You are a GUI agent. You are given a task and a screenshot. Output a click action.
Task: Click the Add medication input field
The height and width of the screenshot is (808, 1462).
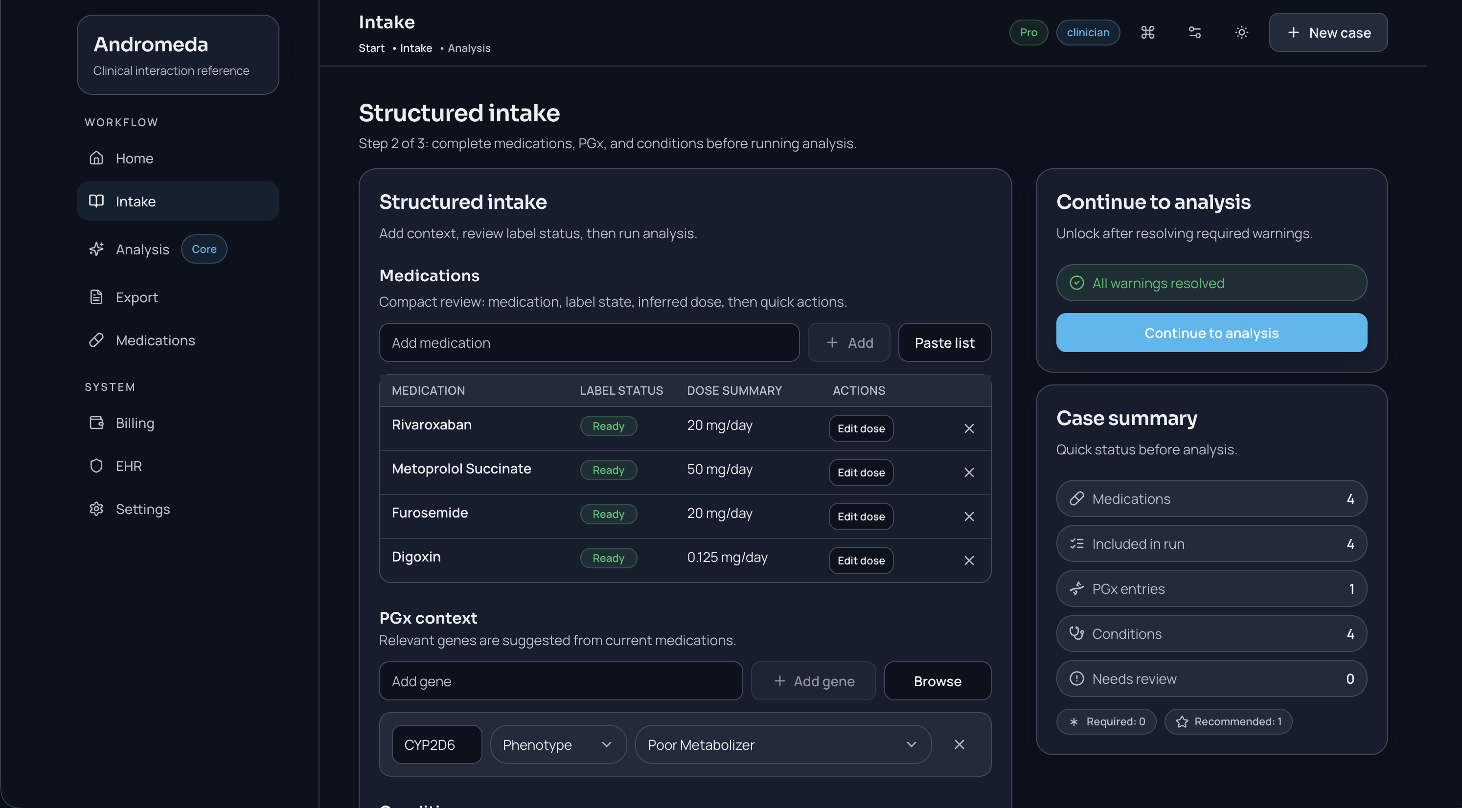(x=589, y=343)
